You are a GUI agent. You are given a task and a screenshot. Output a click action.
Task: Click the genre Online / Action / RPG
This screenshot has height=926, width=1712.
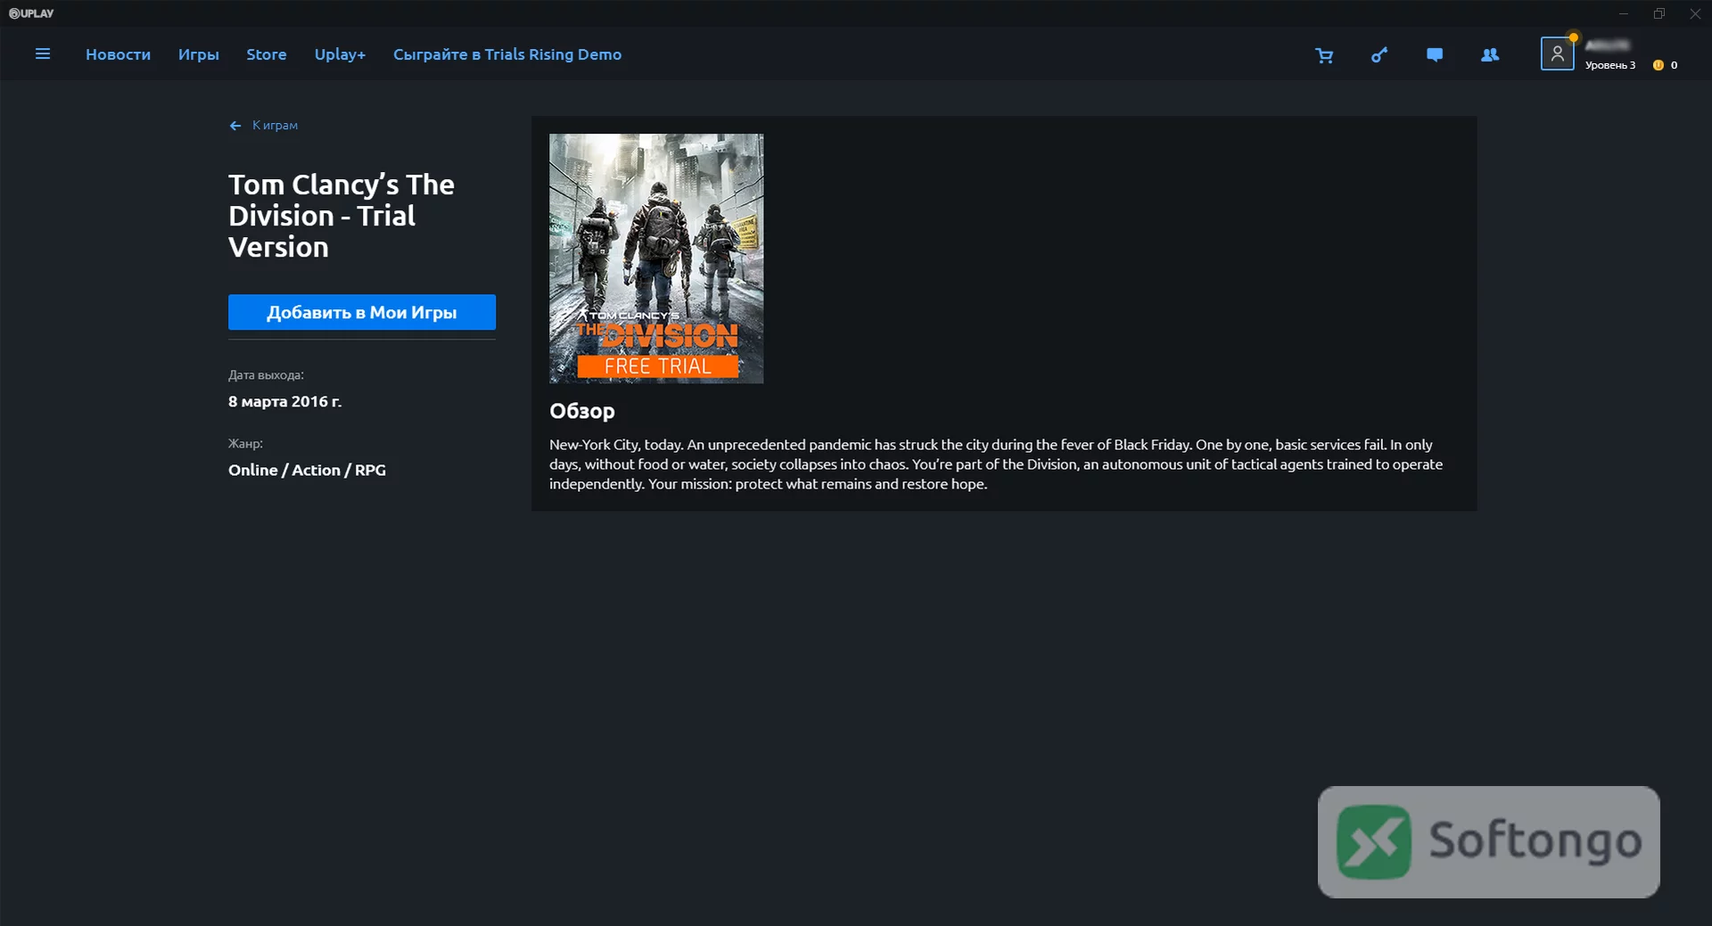click(x=307, y=470)
